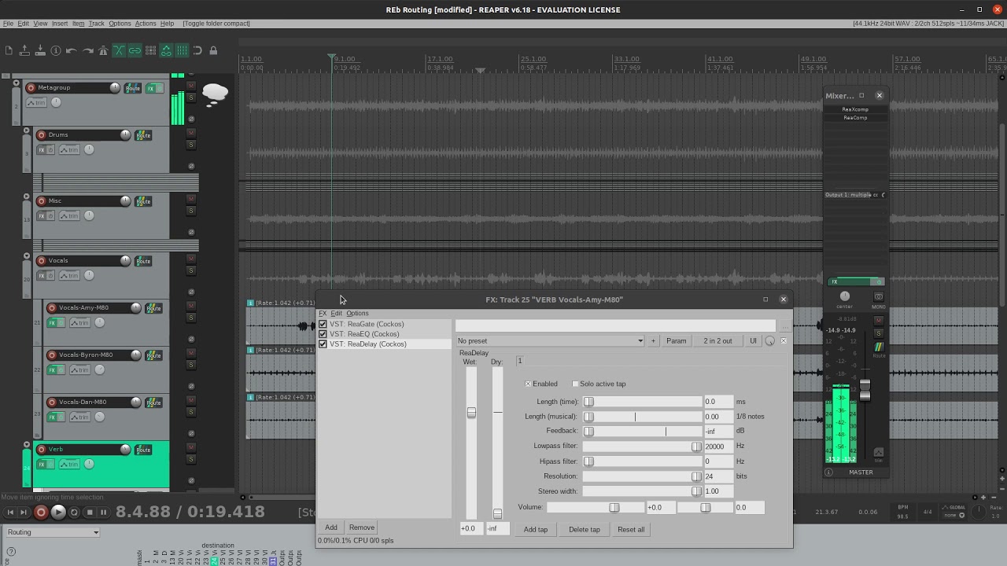Open FX button on Vocals-Byron-M80 track
1007x566 pixels.
[x=53, y=369]
